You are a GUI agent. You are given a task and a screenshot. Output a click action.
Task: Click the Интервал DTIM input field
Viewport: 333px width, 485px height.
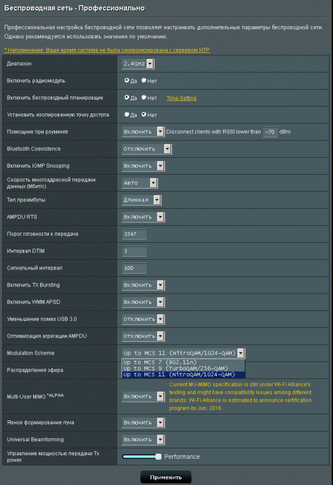134,251
